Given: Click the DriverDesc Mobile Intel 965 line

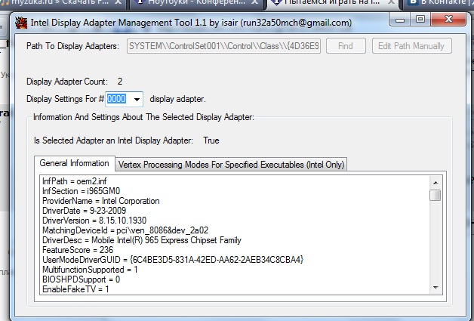Looking at the screenshot, I should point(142,240).
